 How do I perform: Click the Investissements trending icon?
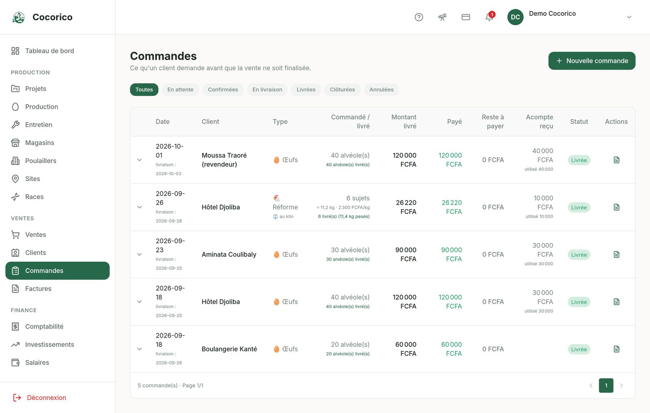(15, 344)
